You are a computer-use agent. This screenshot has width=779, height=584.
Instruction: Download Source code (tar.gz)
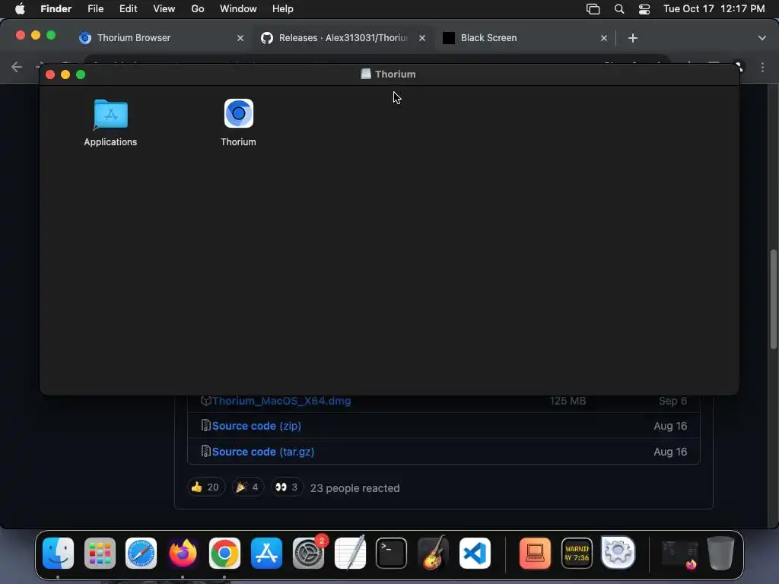point(262,452)
